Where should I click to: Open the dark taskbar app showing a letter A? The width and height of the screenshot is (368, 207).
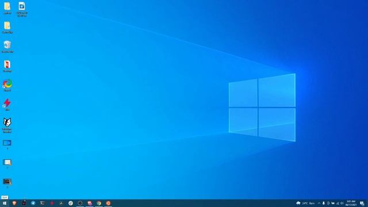coord(62,203)
